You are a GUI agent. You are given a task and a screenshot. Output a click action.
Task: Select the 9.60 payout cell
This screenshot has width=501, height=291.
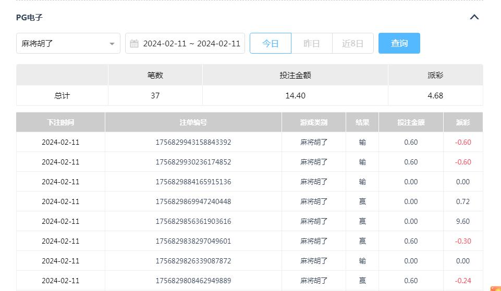pos(462,221)
